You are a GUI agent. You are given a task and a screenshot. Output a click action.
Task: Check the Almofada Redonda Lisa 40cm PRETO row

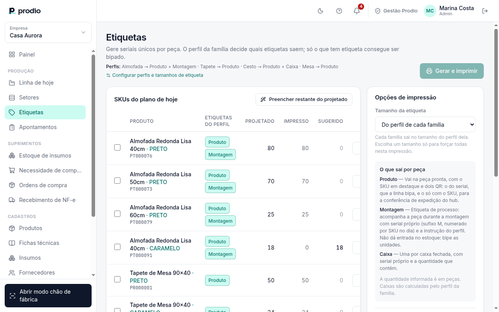tap(117, 147)
